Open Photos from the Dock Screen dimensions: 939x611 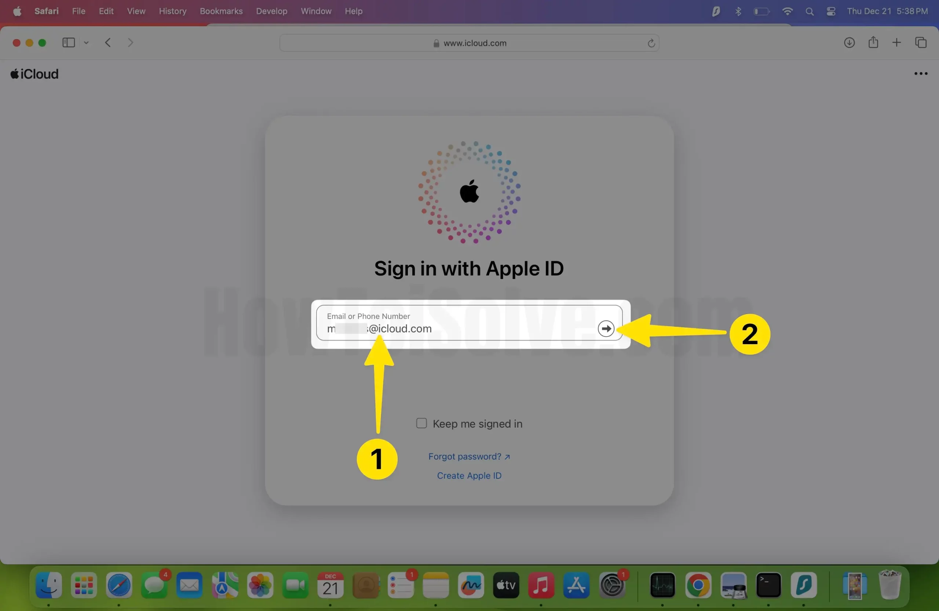click(260, 585)
